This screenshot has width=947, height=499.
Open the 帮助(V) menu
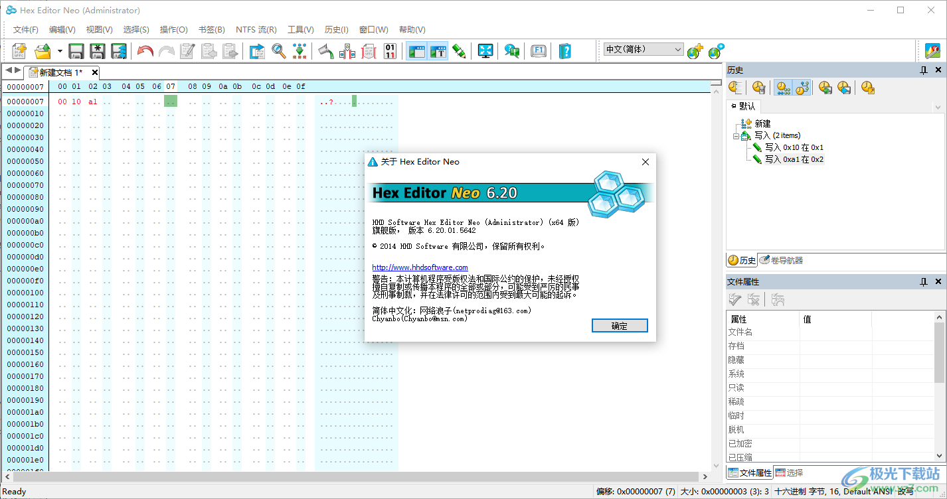tap(412, 30)
